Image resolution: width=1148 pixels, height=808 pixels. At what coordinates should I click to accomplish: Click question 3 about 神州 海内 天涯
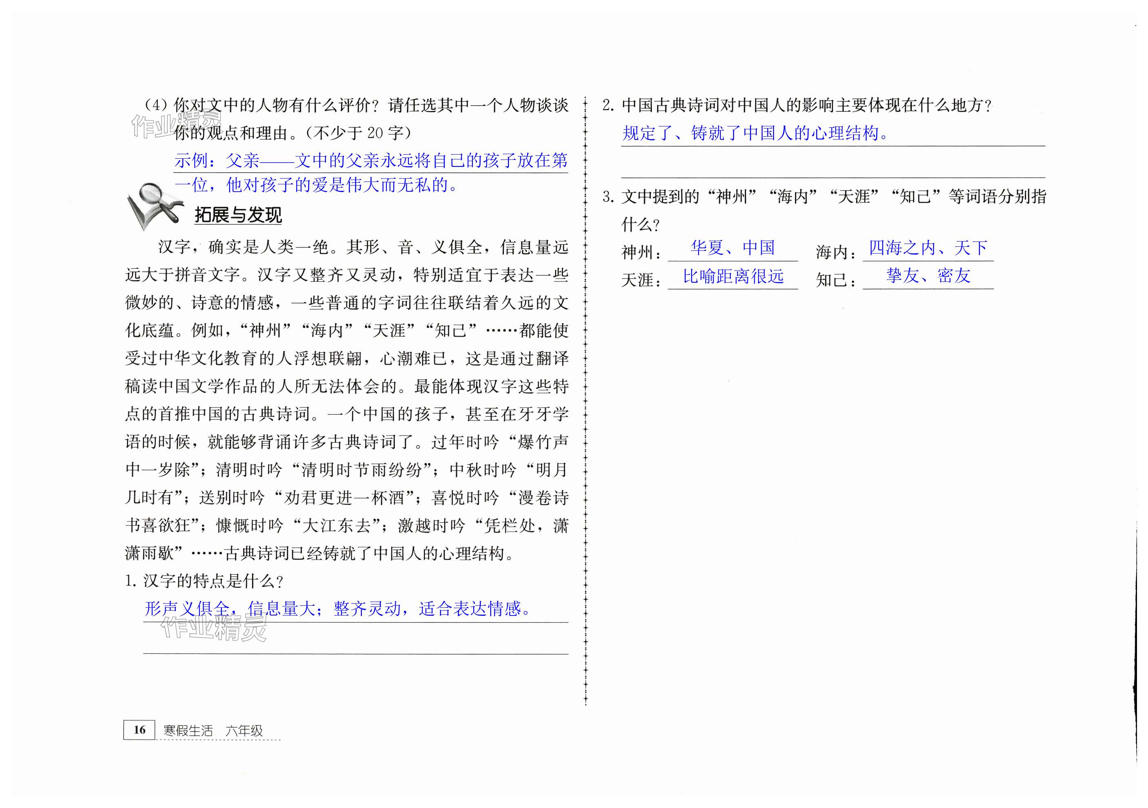tap(824, 197)
